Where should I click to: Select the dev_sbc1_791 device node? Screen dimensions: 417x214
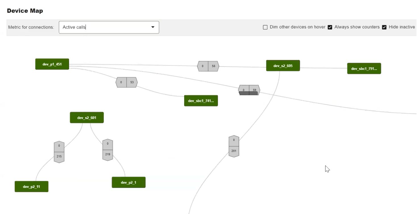pos(364,68)
